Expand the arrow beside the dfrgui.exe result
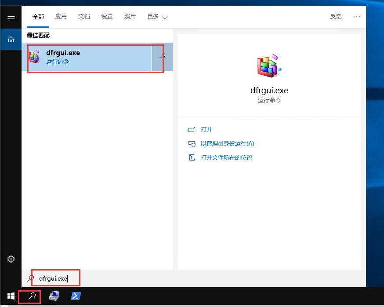This screenshot has width=384, height=307. [x=162, y=57]
